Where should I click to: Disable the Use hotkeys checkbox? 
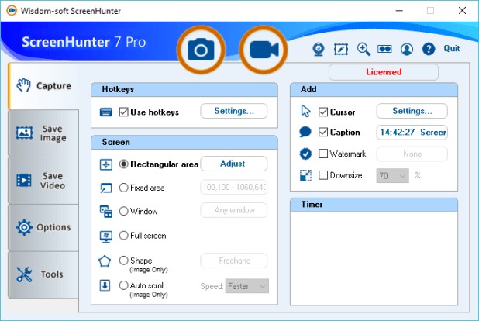click(x=124, y=112)
